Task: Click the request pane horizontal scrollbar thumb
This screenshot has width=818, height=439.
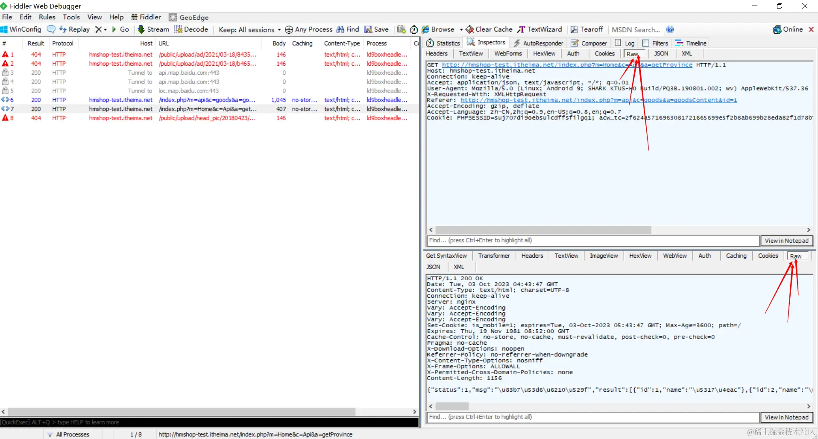Action: click(x=543, y=230)
